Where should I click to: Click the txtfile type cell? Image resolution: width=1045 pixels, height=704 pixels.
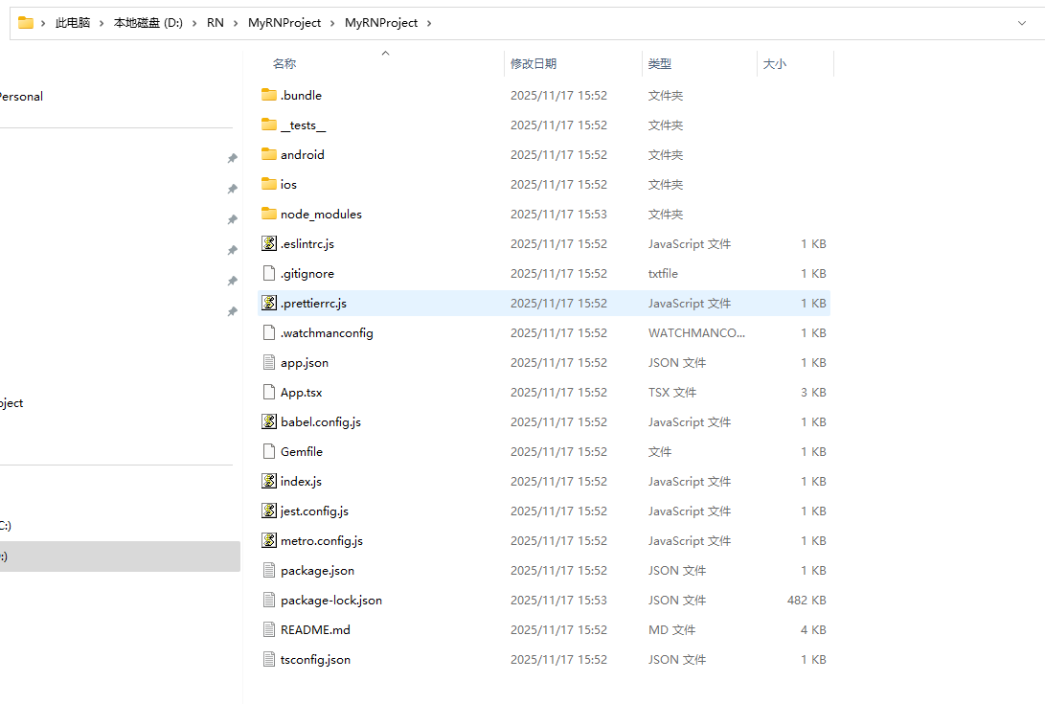pos(663,273)
